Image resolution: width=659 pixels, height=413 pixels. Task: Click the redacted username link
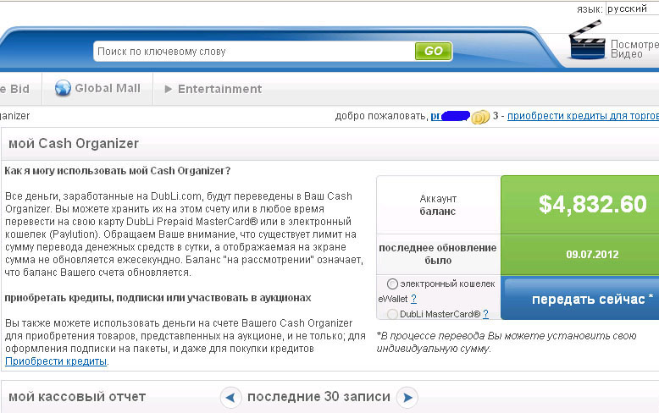click(x=450, y=116)
